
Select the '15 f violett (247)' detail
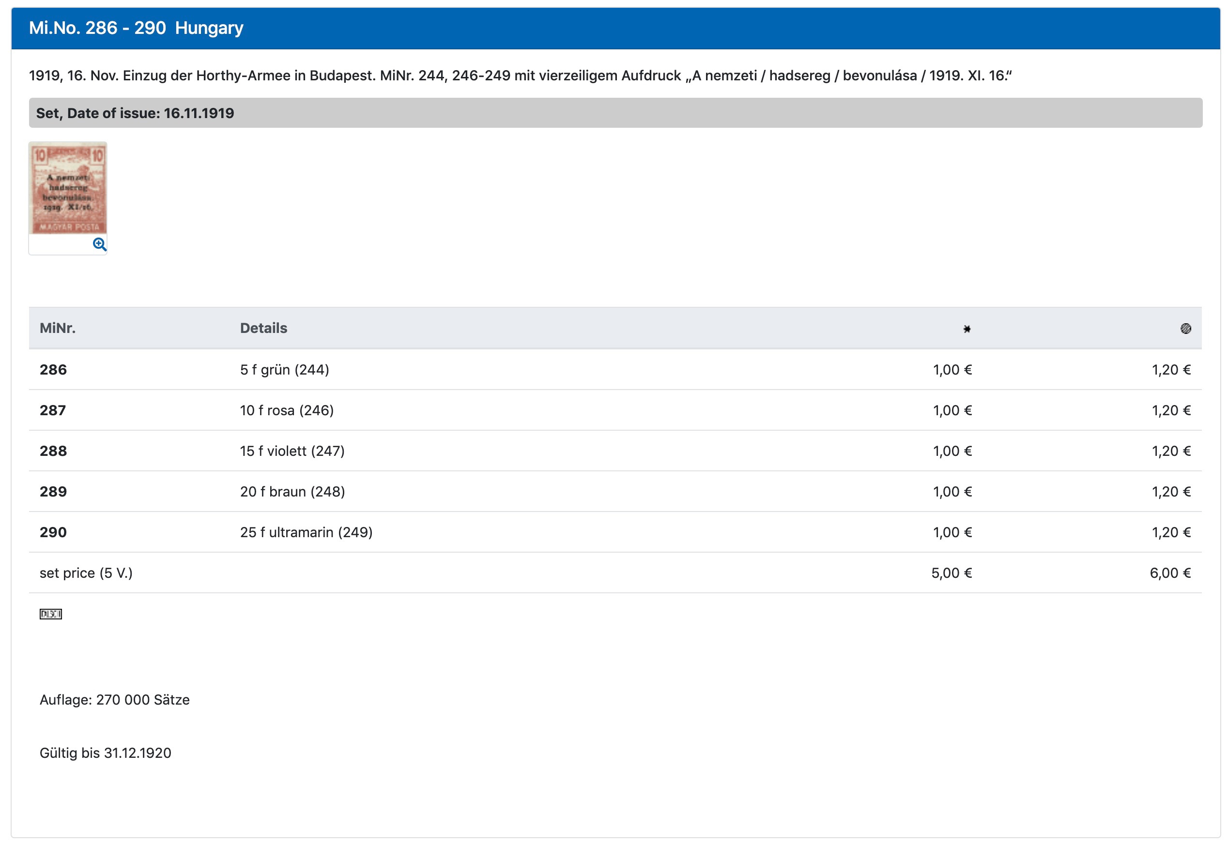tap(292, 451)
